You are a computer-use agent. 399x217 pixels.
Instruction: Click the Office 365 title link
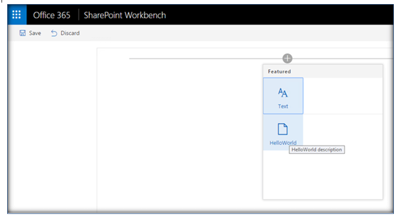(52, 15)
